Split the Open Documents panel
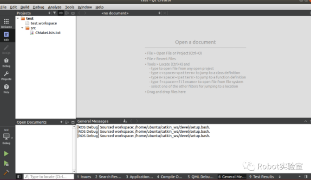This screenshot has width=311, height=180. tap(67, 122)
